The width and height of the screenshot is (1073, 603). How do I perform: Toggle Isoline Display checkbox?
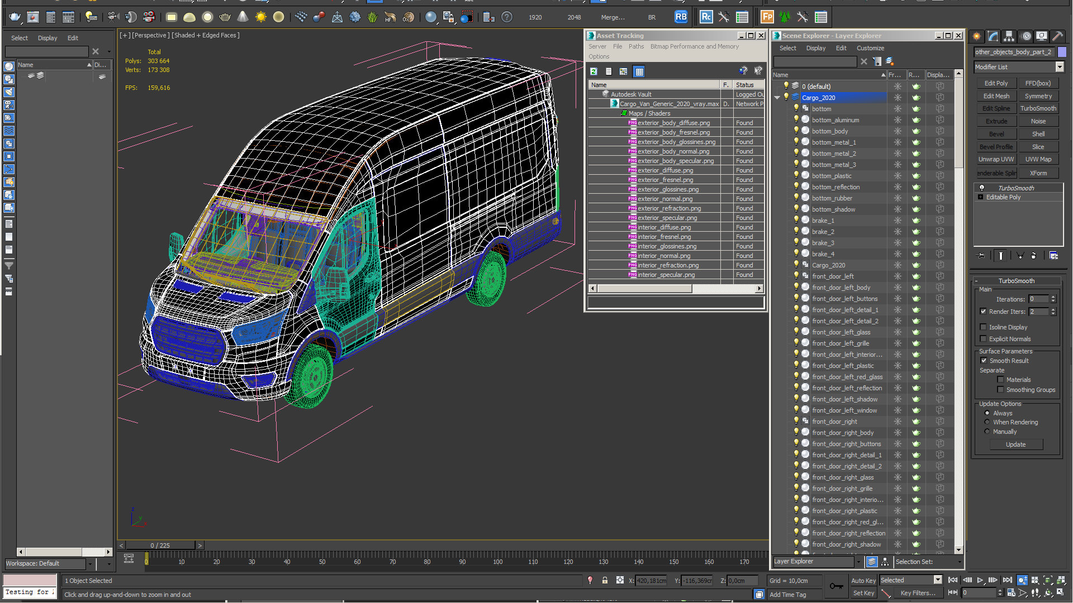(x=983, y=327)
